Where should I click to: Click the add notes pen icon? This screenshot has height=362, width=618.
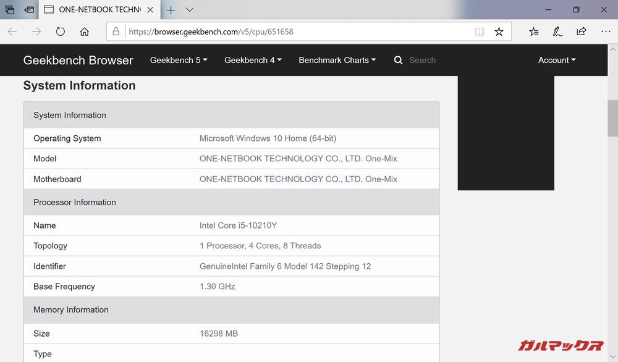(x=557, y=32)
